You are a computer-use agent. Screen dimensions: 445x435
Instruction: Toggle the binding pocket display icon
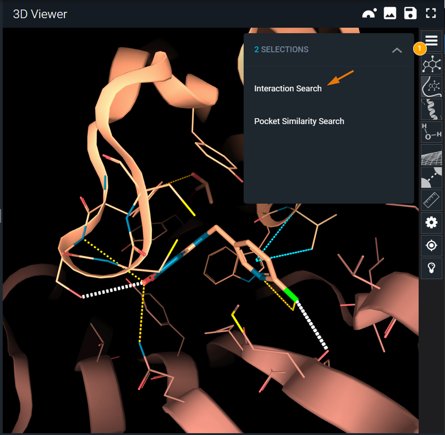(x=431, y=87)
